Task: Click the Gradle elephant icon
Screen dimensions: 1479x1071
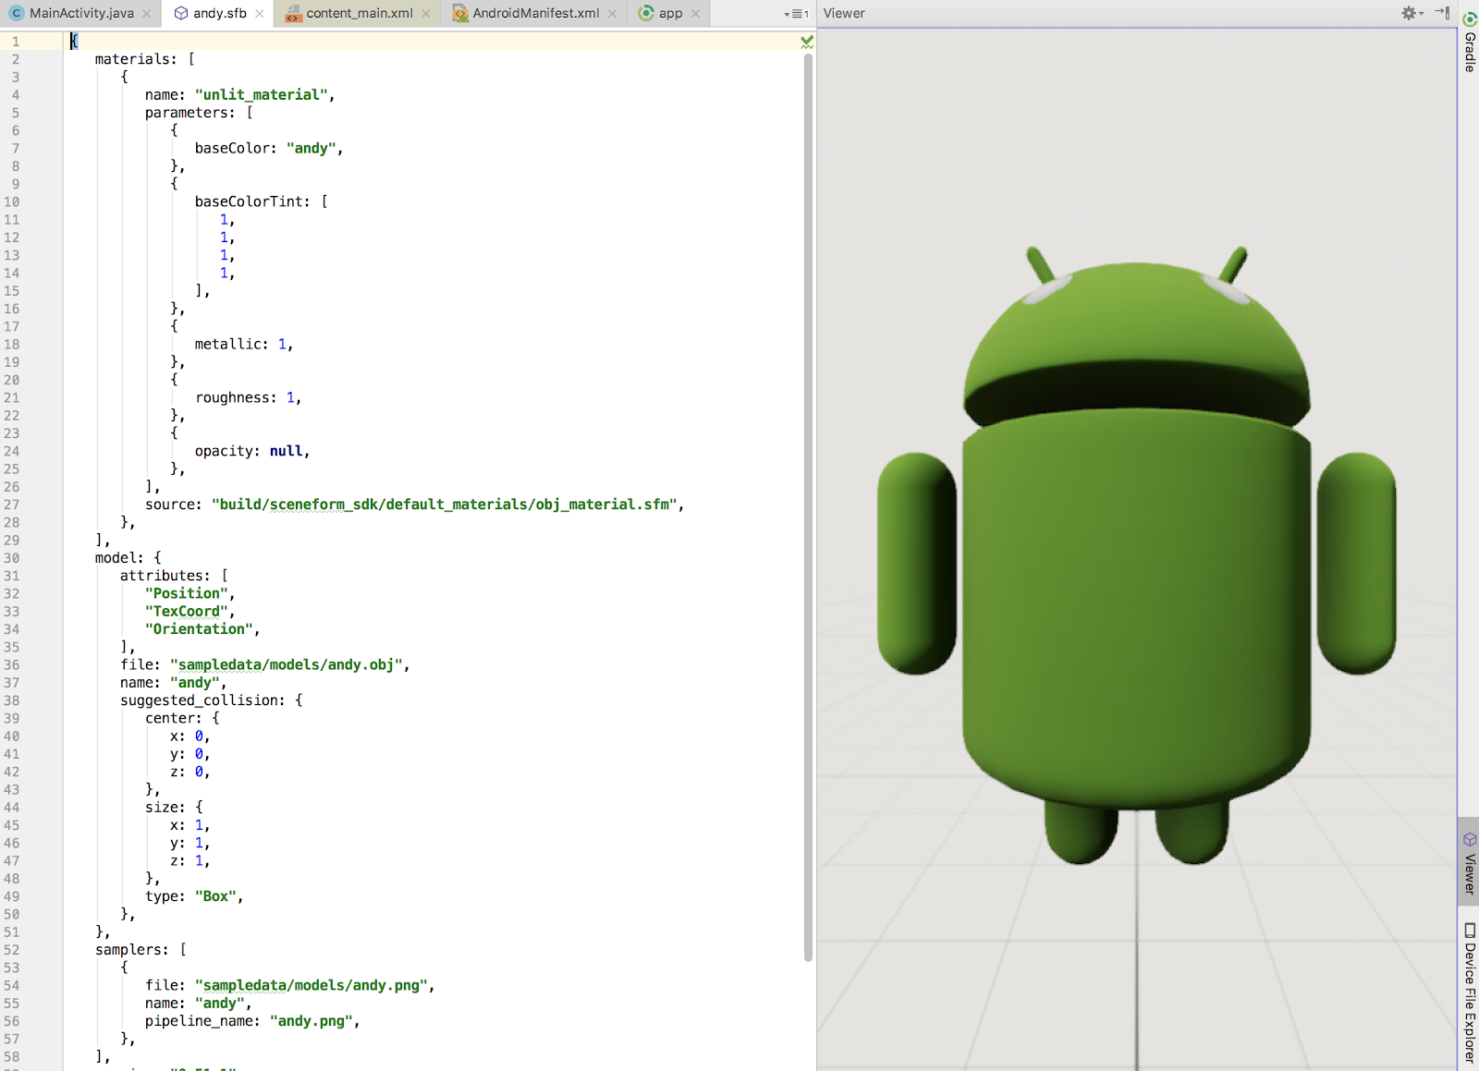Action: pos(1470,18)
